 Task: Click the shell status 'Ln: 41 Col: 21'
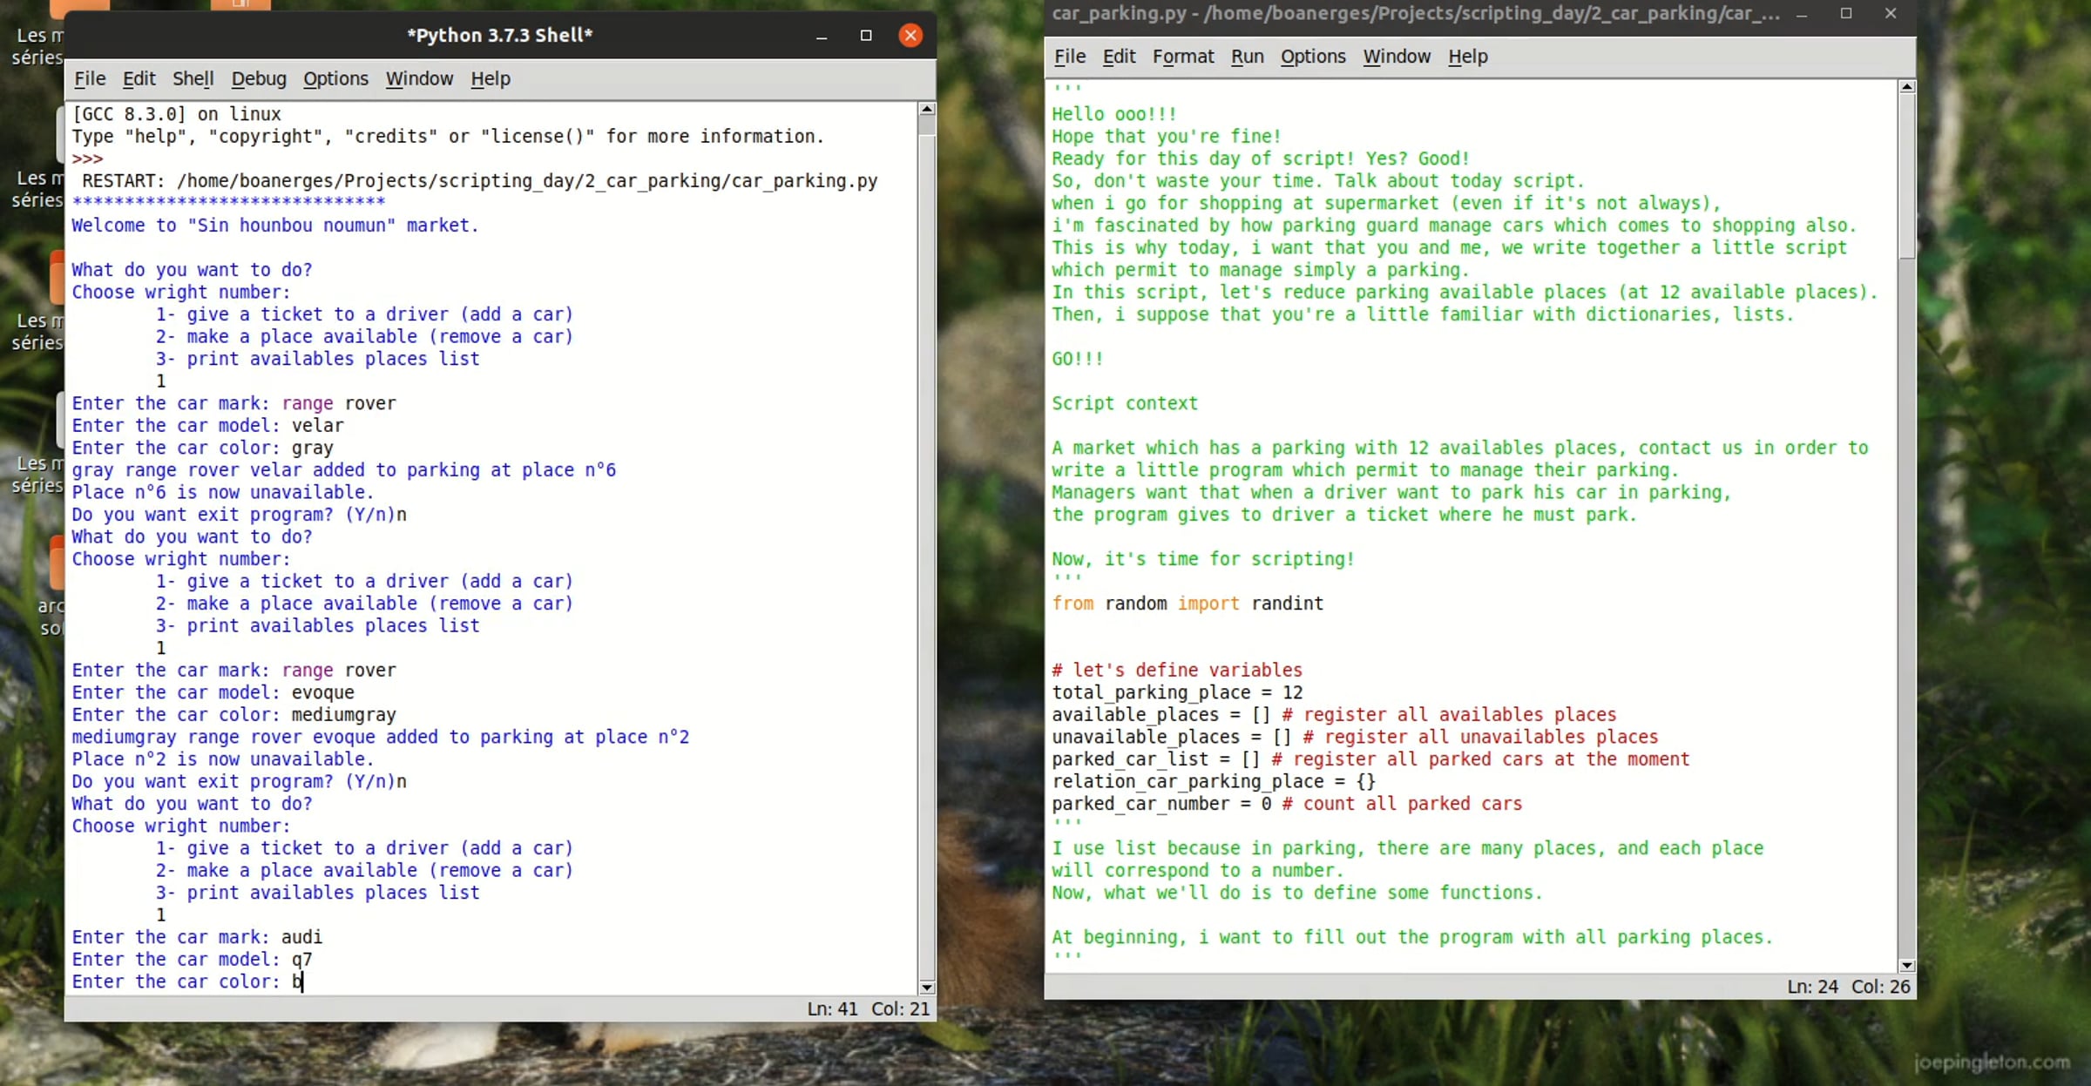click(869, 1008)
